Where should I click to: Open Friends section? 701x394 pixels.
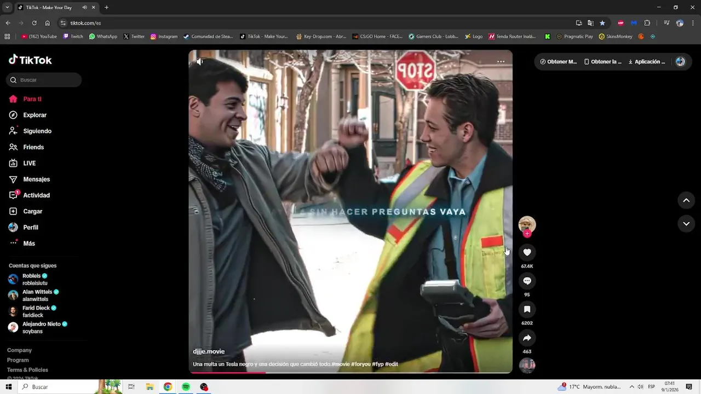click(26, 147)
